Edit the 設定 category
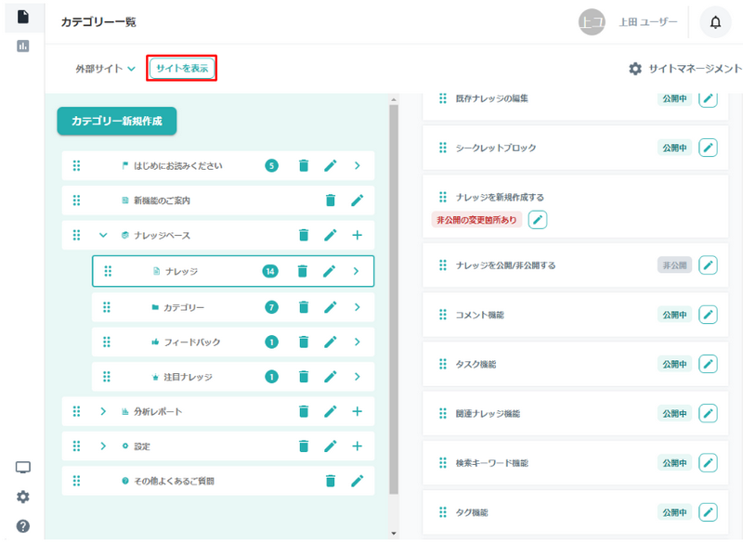 (331, 445)
